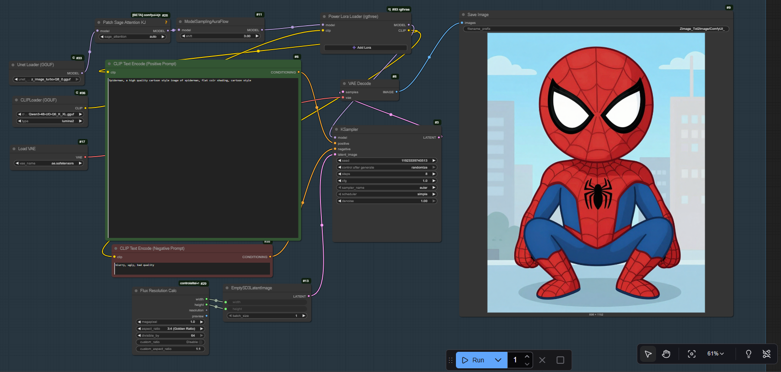Decrease the run batch count

[x=527, y=364]
